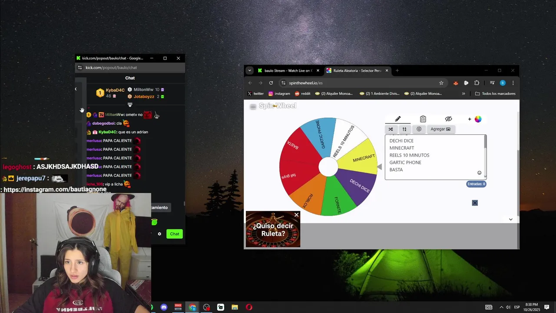Open Chrome from the taskbar
This screenshot has width=556, height=313.
(192, 307)
